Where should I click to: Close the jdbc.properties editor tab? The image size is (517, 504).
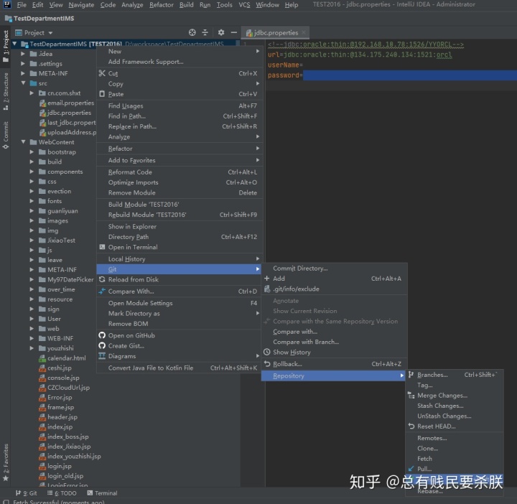[x=303, y=32]
